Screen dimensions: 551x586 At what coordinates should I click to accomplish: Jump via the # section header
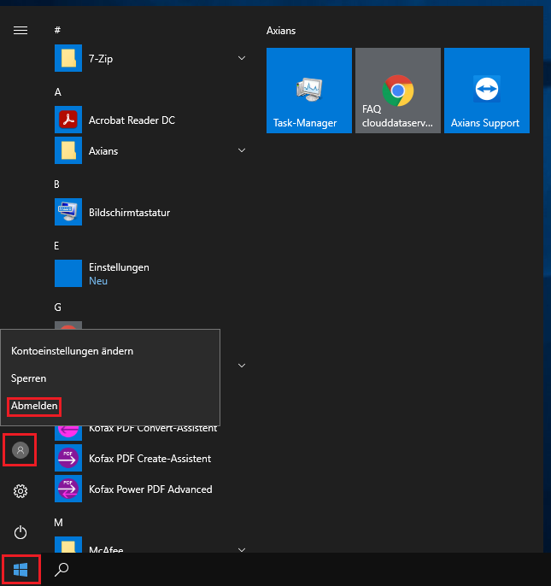[x=57, y=30]
